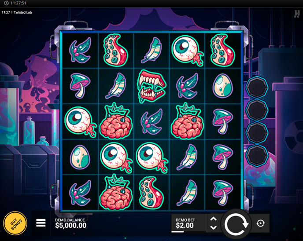303x241 pixels.
Task: Click the Hacksaw logo in top corner
Action: point(297,14)
